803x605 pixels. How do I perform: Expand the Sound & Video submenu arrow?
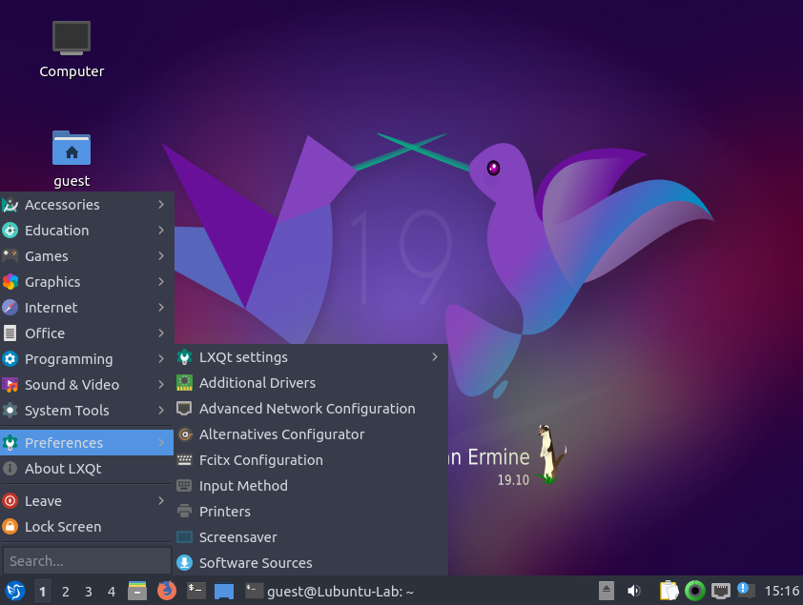coord(161,385)
